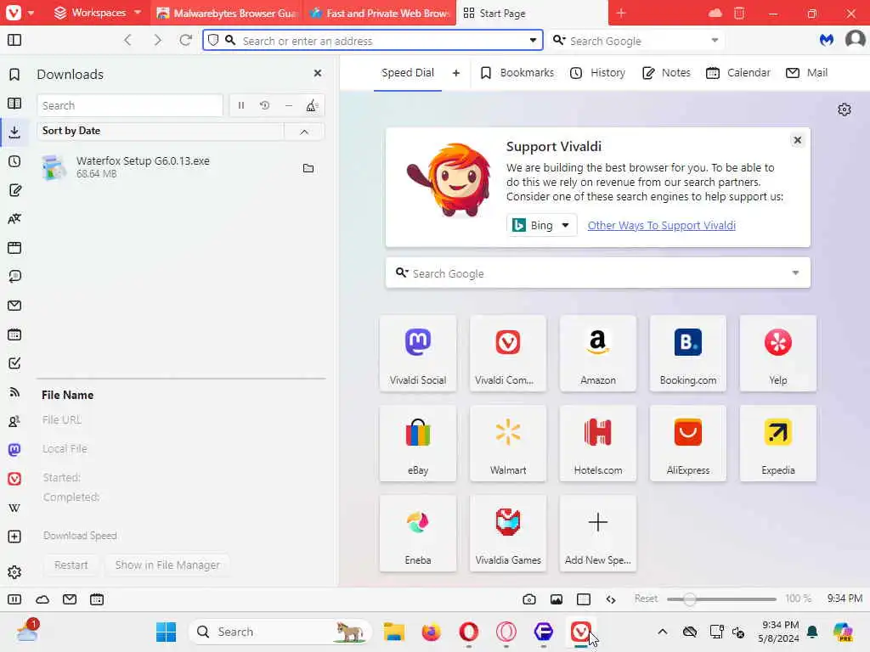Toggle sort order chevron
870x652 pixels.
(x=304, y=132)
